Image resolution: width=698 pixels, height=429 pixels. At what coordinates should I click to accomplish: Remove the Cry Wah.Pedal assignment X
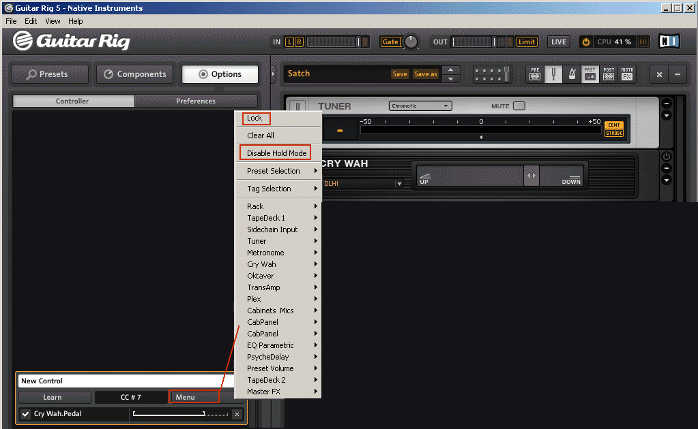point(237,414)
